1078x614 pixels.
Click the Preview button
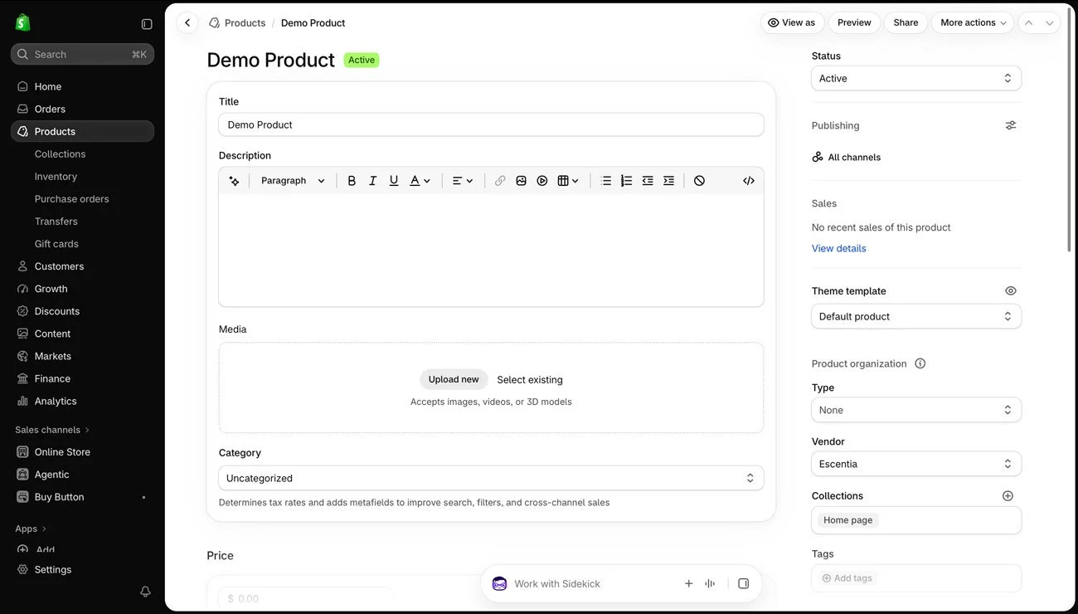coord(854,23)
